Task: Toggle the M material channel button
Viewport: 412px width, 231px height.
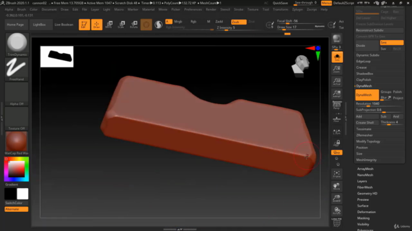Action: click(x=209, y=22)
